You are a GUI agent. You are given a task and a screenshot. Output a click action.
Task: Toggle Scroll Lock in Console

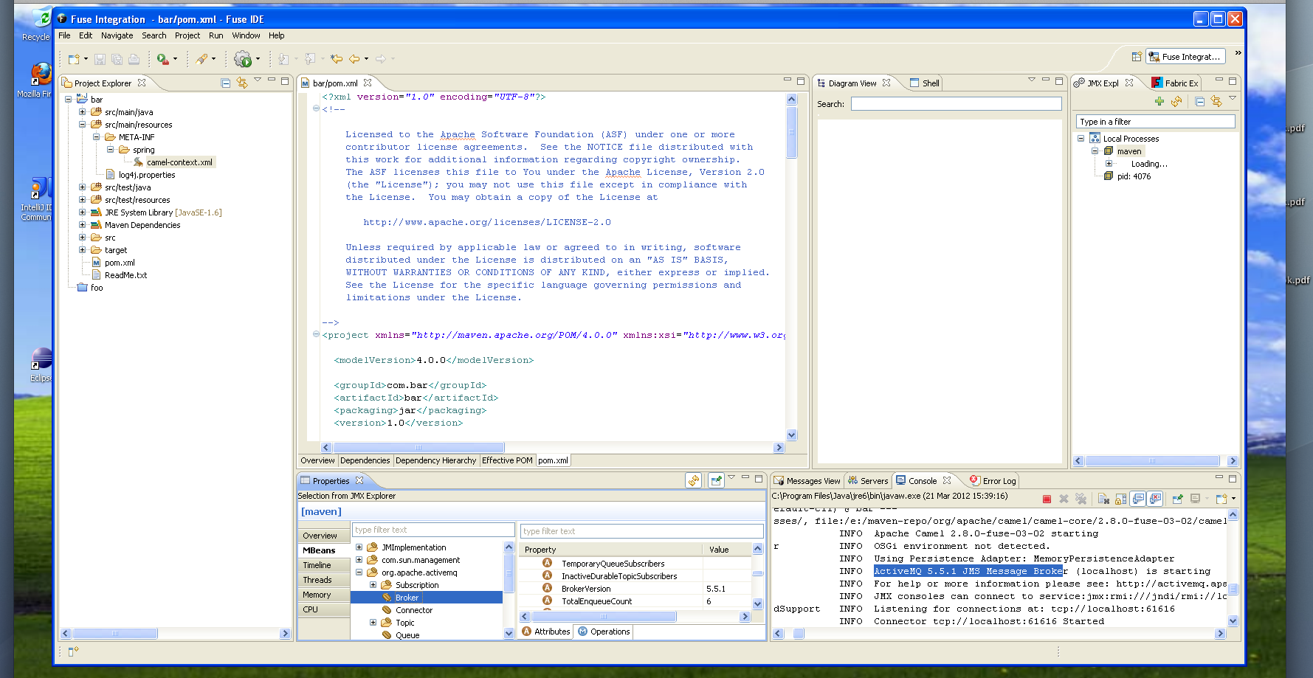1120,499
